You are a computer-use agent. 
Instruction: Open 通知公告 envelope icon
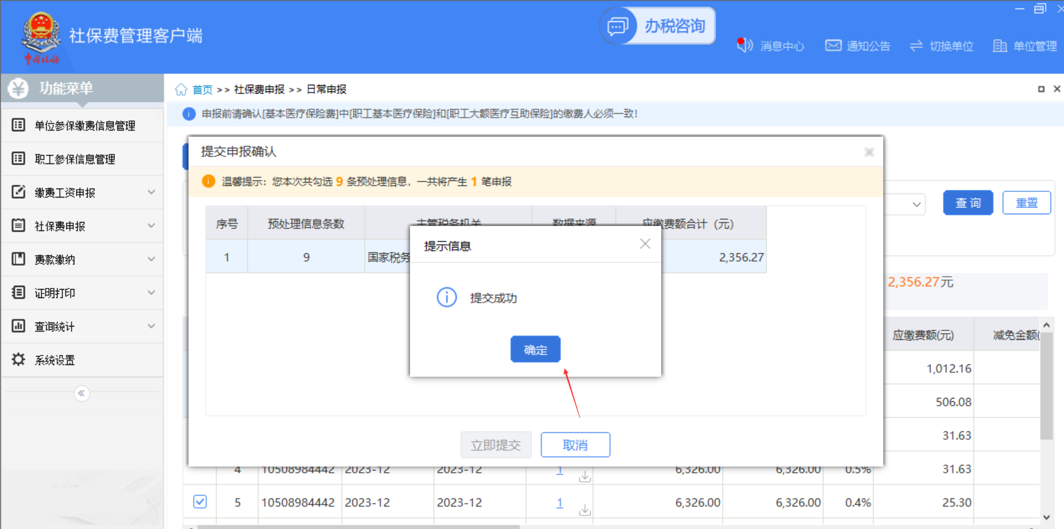pyautogui.click(x=833, y=45)
